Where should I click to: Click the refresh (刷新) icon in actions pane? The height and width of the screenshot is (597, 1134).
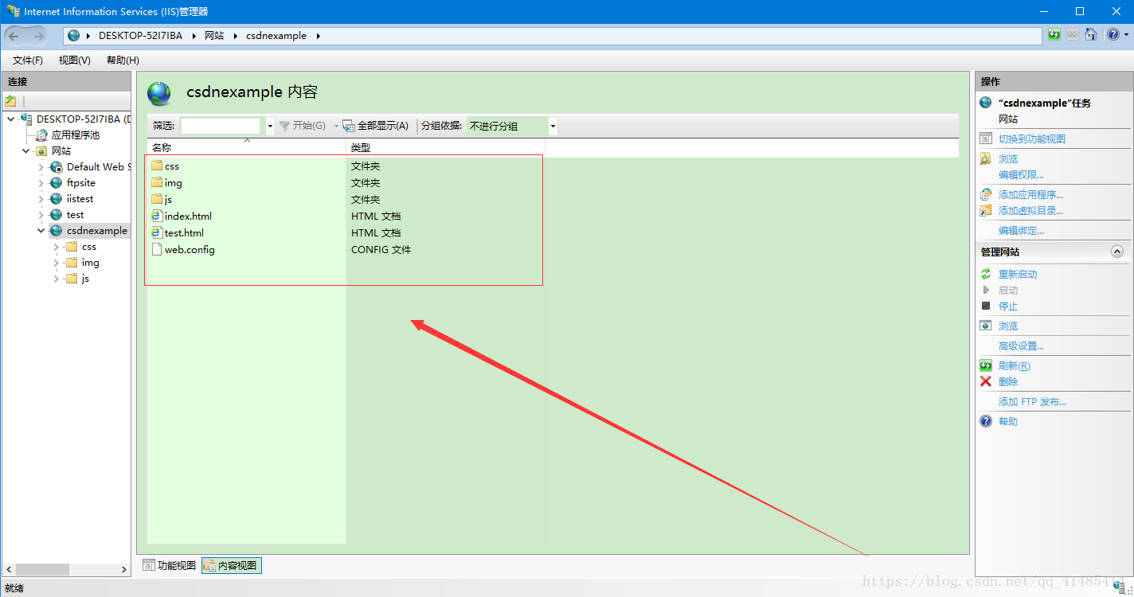click(x=986, y=365)
